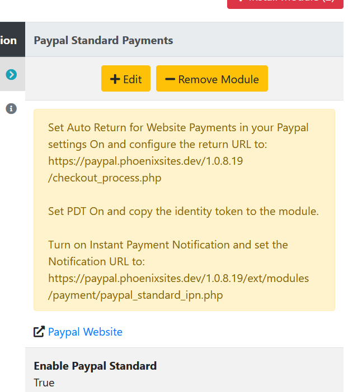Viewport: 348px width, 392px height.
Task: Click the gray info circle icon
Action: tap(11, 109)
